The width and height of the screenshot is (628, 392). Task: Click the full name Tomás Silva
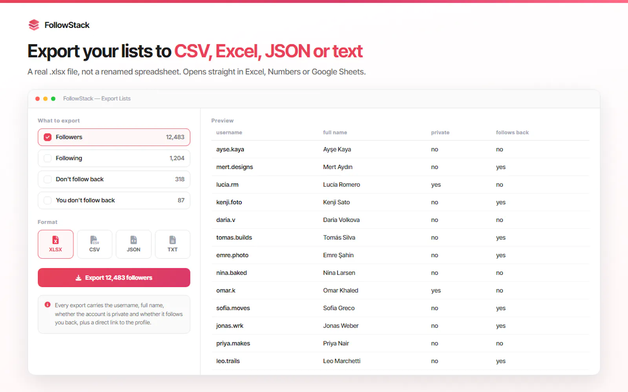coord(339,238)
